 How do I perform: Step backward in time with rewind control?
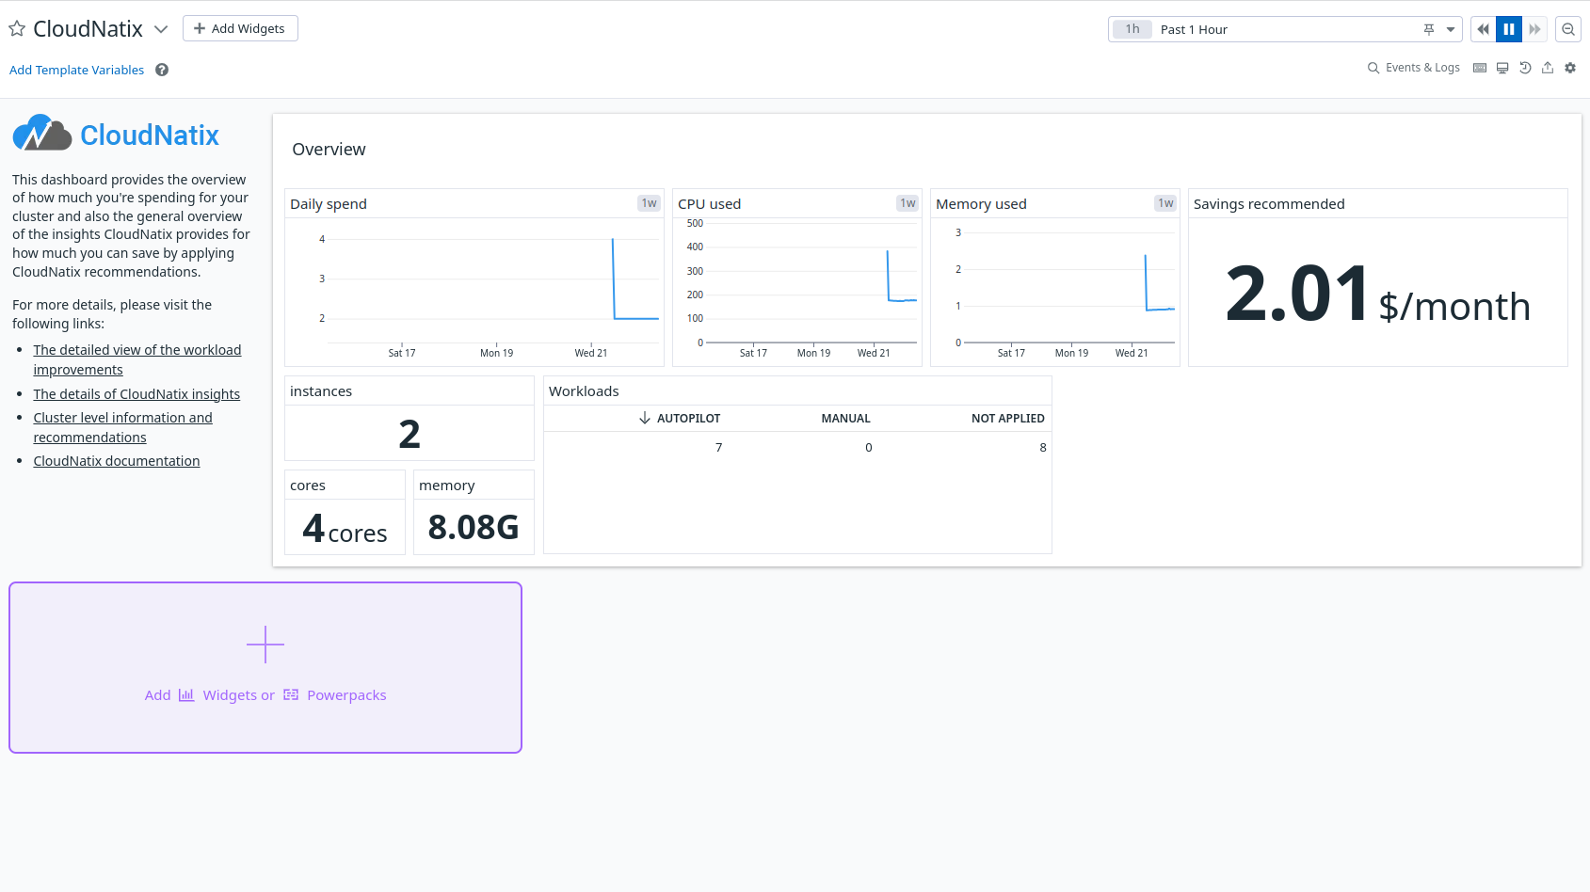(x=1483, y=29)
